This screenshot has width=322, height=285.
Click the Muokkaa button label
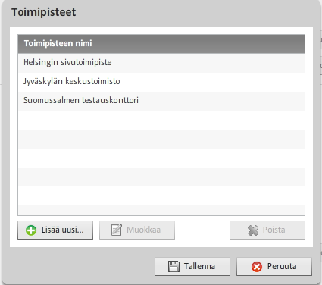143,230
